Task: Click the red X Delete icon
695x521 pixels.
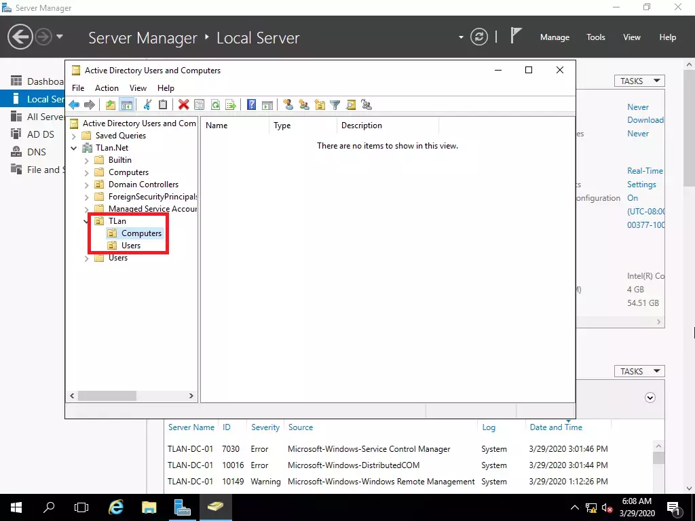Action: (183, 105)
